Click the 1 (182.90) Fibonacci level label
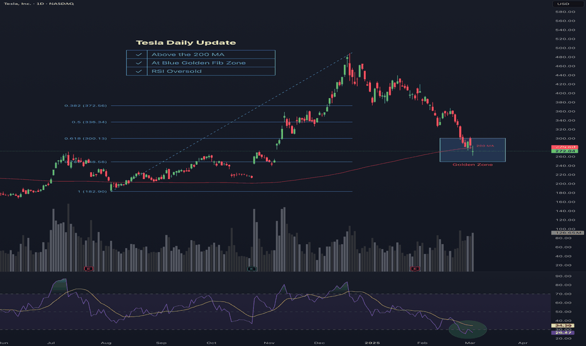Image resolution: width=586 pixels, height=346 pixels. coord(92,191)
